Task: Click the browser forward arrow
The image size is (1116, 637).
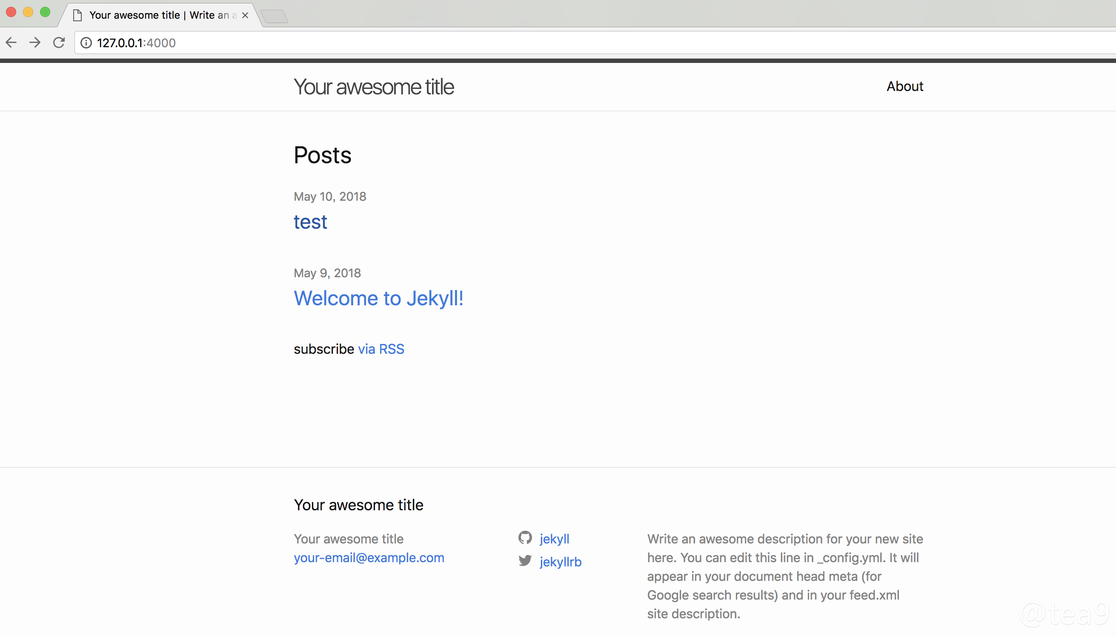Action: pyautogui.click(x=34, y=43)
